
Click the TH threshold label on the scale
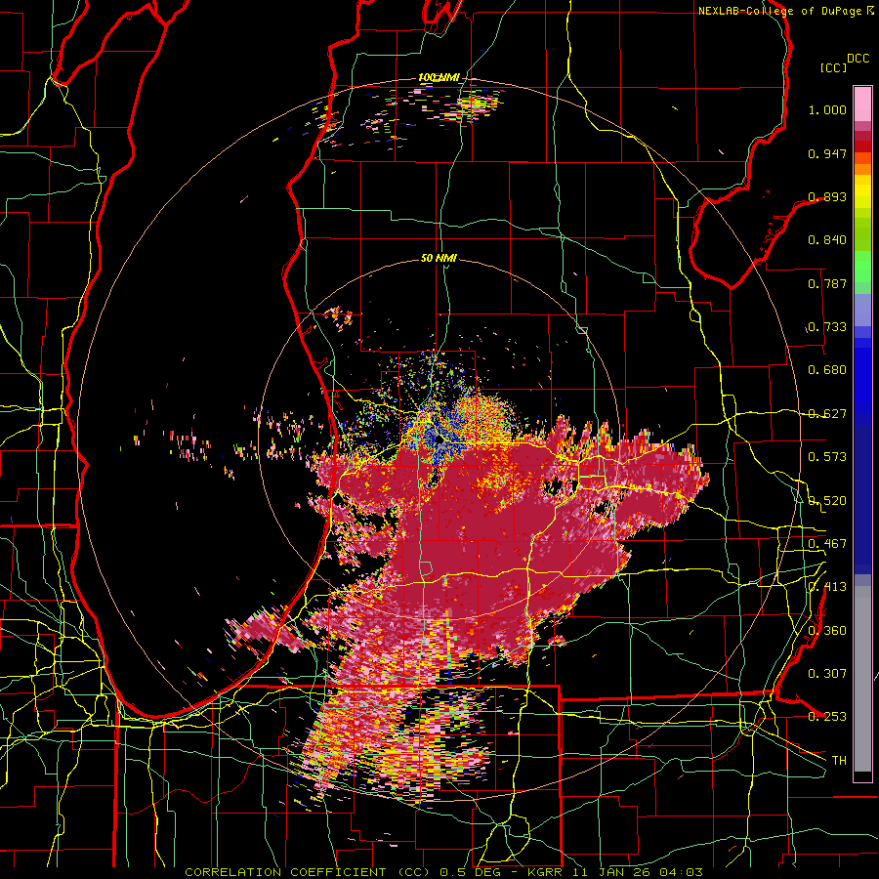pyautogui.click(x=839, y=761)
